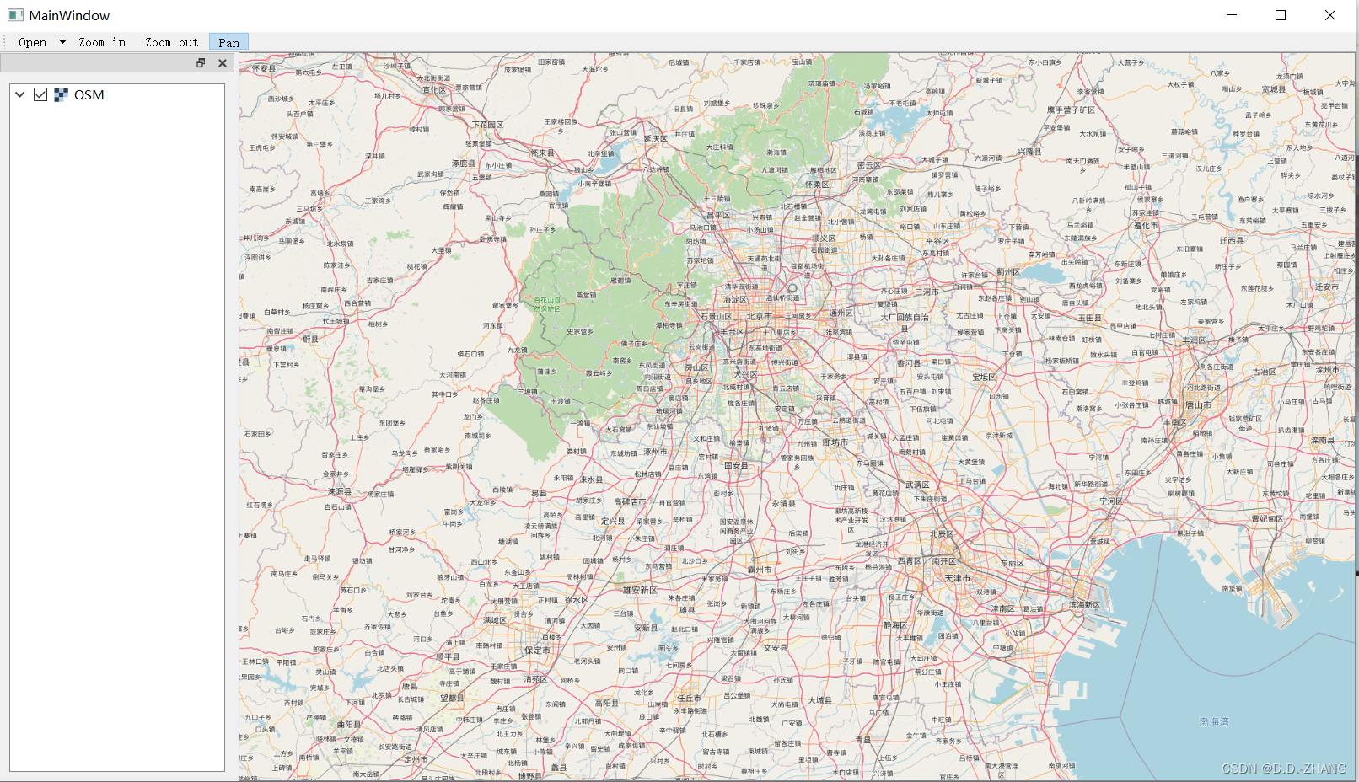
Task: Expand the Open dropdown arrow
Action: 62,42
